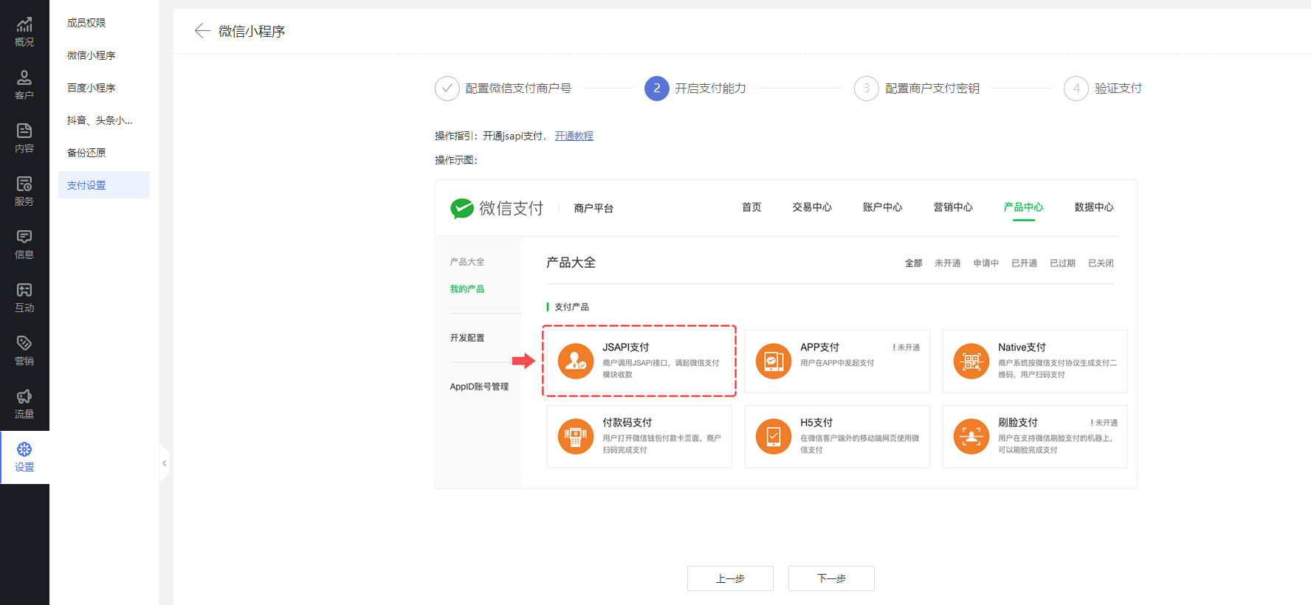Click the 下一步 next button

831,578
